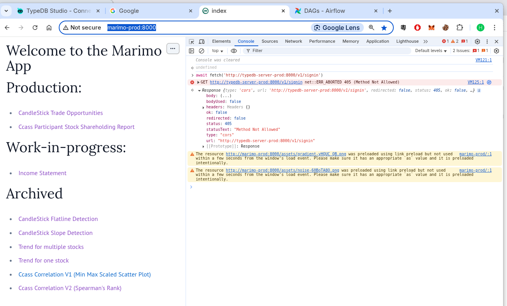Screen dimensions: 507x306
Task: Open a new browser tab
Action: [x=390, y=11]
